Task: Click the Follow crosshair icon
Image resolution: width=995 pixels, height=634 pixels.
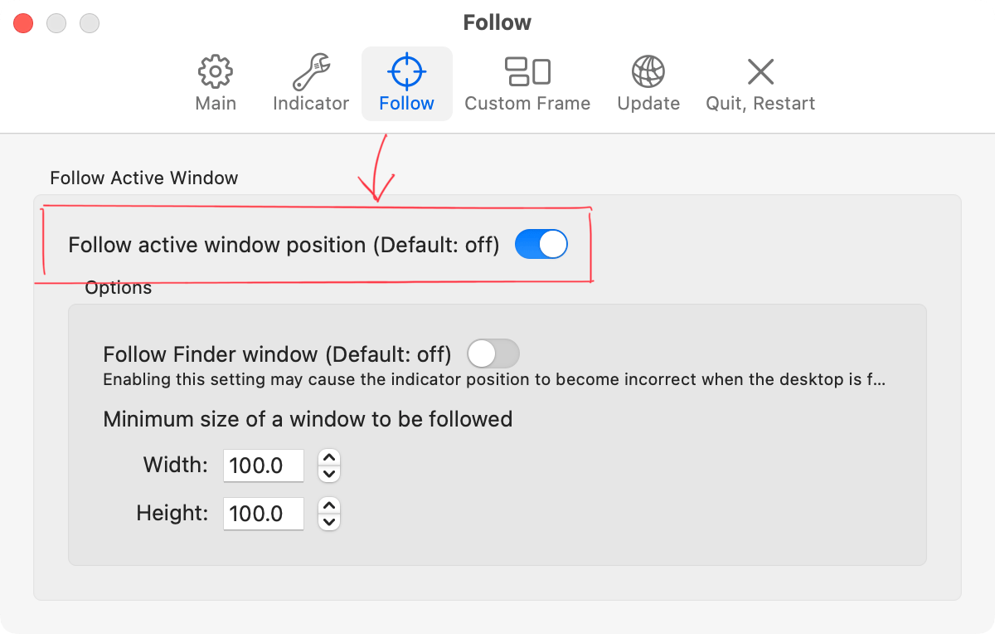Action: 406,71
